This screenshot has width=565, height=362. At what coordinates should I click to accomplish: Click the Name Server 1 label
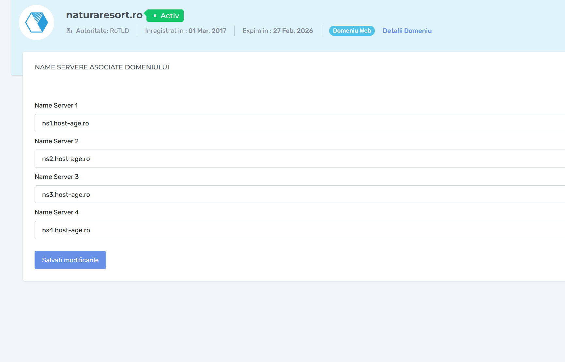pyautogui.click(x=56, y=105)
